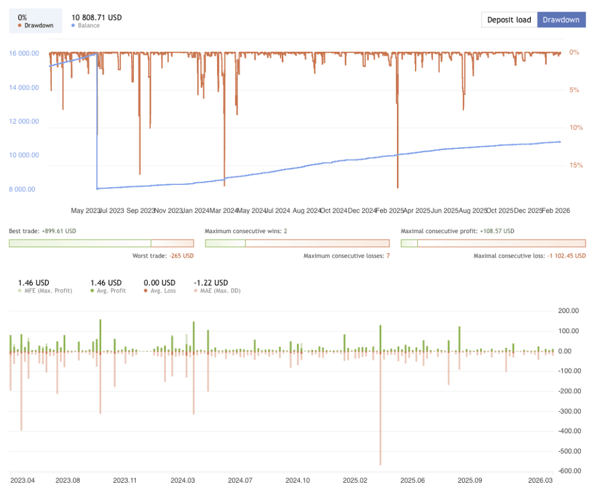Click the Maximum consecutive wins bar
This screenshot has height=499, width=596.
297,243
